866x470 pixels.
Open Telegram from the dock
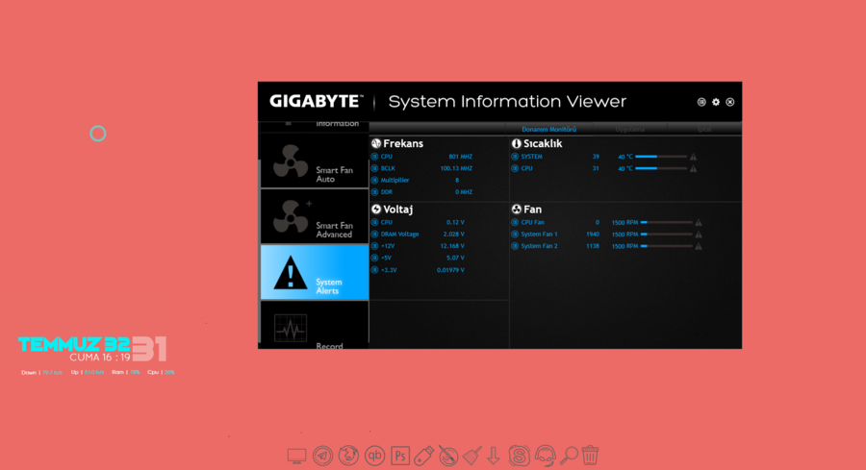tap(322, 456)
